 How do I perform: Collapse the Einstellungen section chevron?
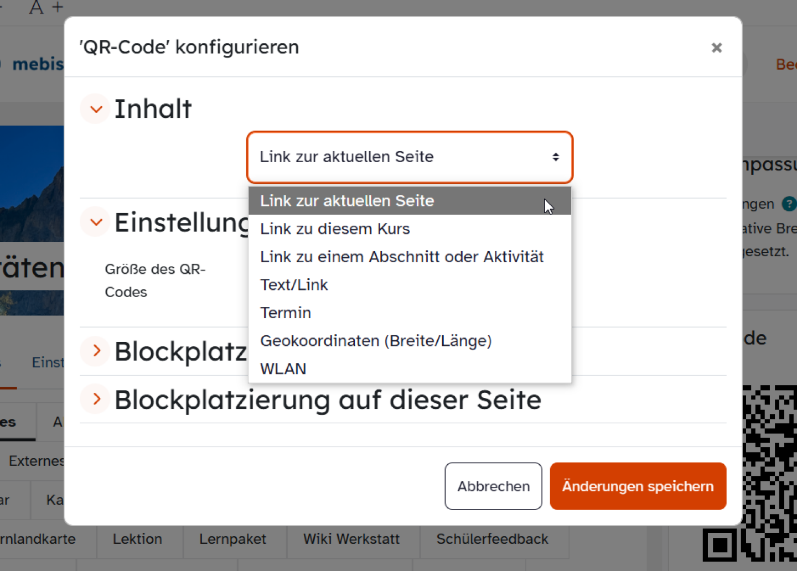95,222
